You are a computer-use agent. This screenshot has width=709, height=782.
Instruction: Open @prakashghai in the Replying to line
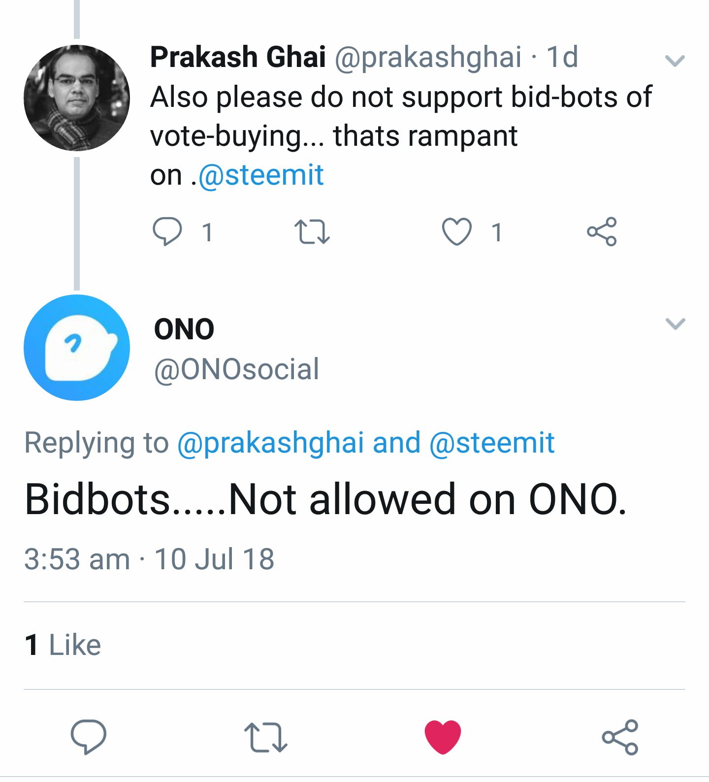click(x=270, y=443)
